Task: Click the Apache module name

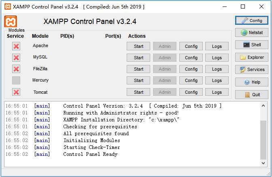Action: tap(40, 45)
